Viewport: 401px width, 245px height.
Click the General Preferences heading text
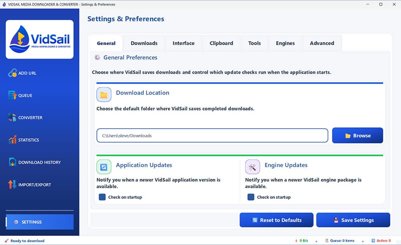130,57
